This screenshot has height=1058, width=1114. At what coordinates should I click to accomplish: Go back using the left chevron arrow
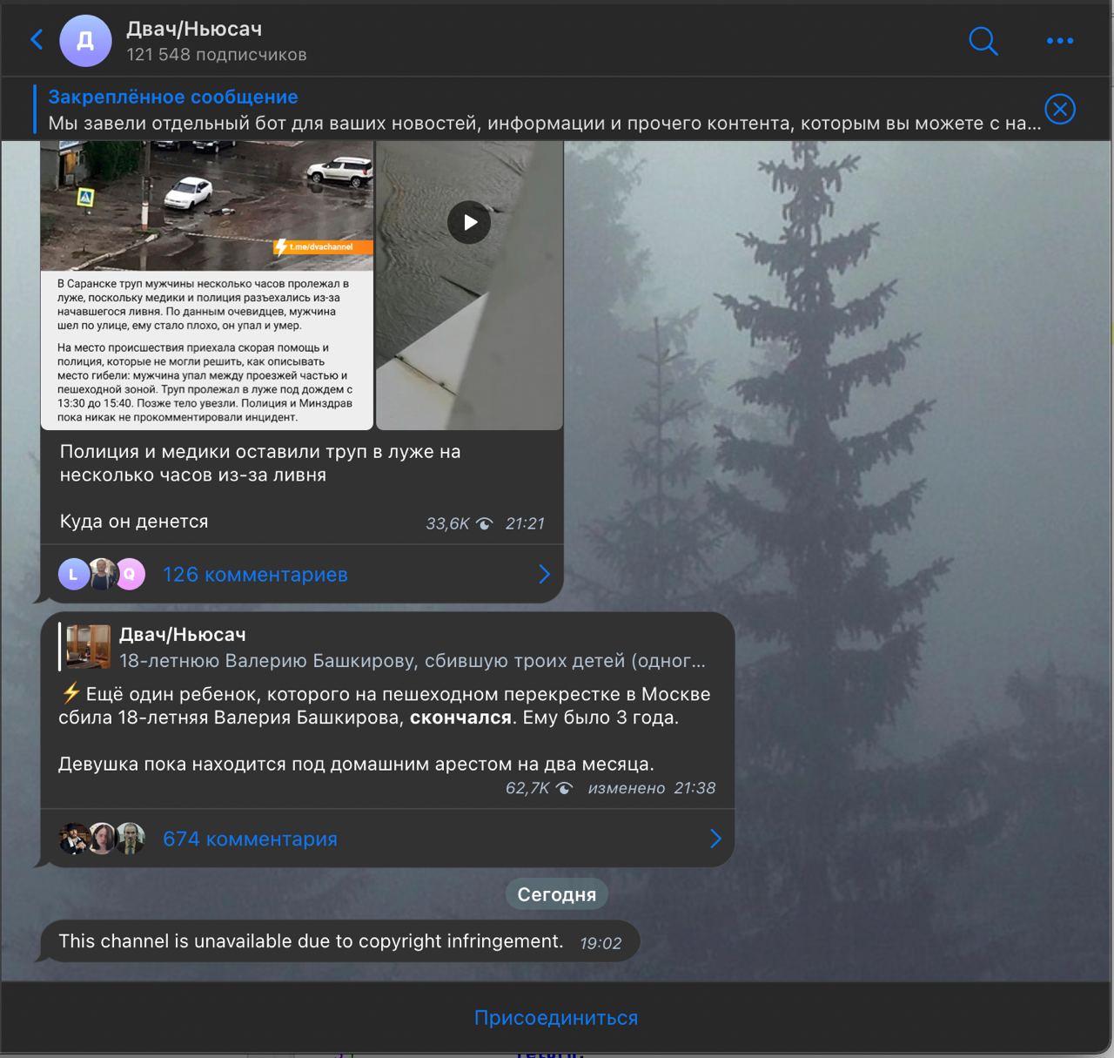pos(37,39)
